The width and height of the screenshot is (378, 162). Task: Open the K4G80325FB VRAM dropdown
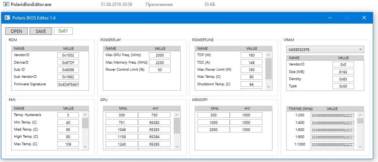325,49
